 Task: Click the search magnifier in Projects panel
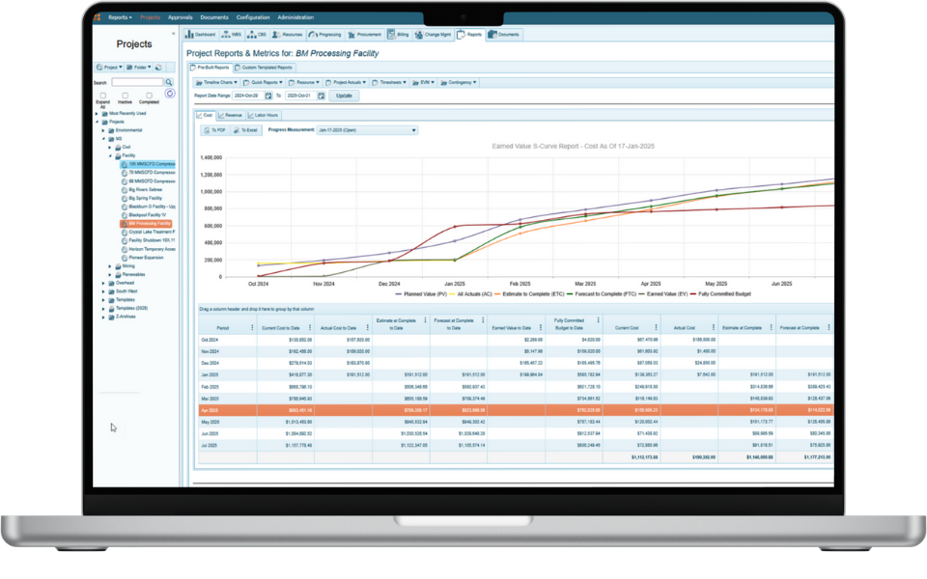pyautogui.click(x=168, y=82)
